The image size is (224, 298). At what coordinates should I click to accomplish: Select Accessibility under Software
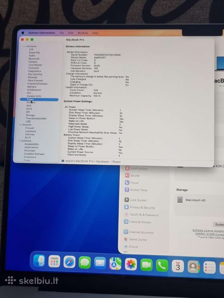32,144
